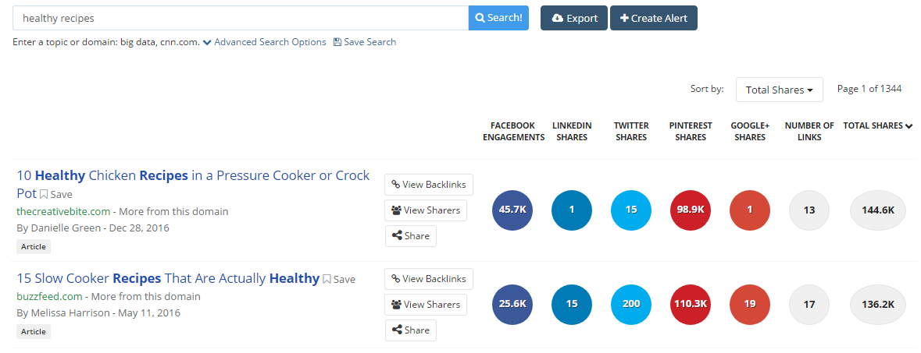
Task: Share the Slow Cooker Recipes article
Action: click(410, 330)
